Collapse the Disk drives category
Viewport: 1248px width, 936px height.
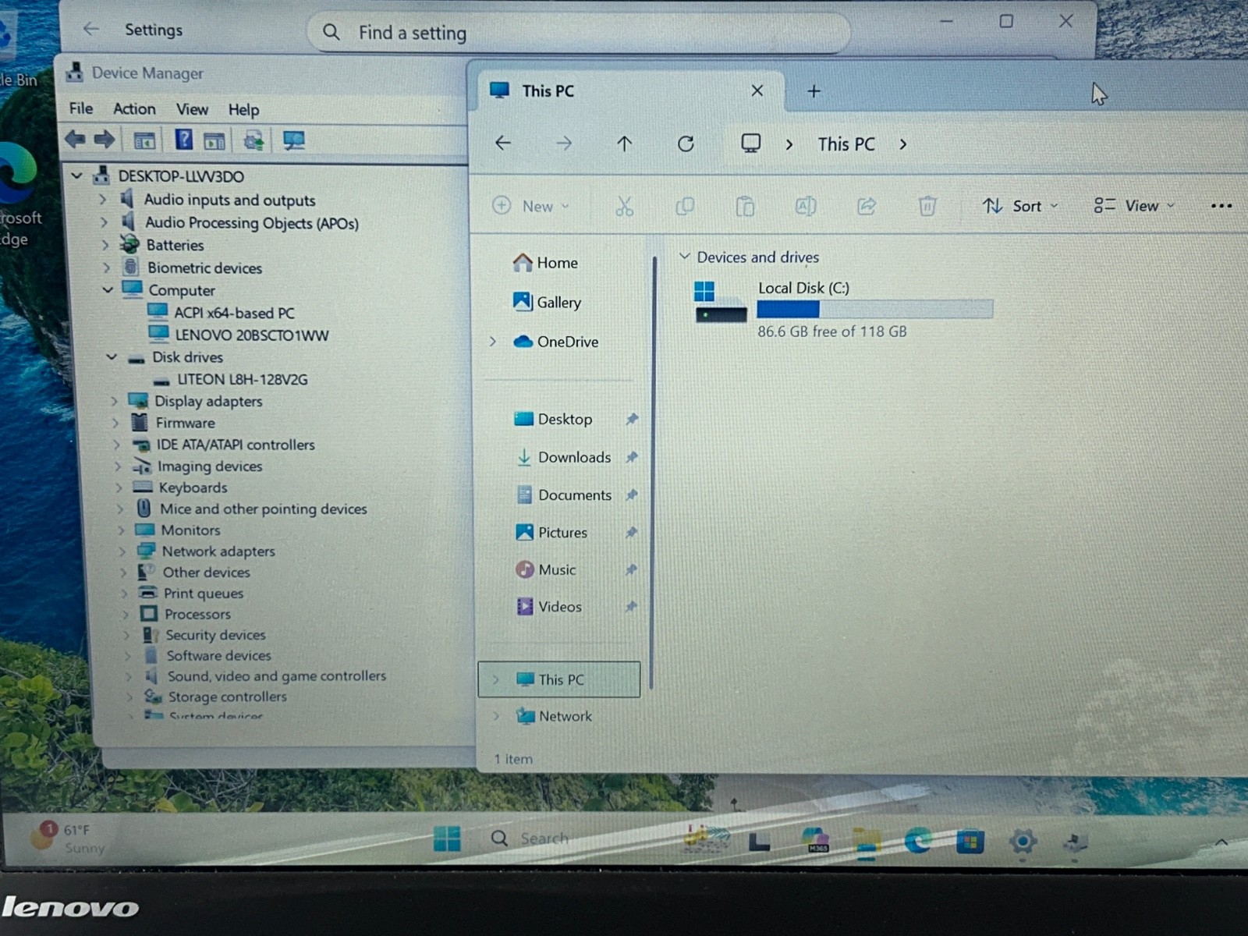(112, 356)
